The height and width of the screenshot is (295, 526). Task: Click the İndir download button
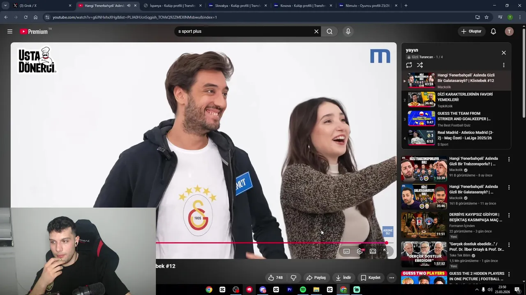(x=343, y=278)
